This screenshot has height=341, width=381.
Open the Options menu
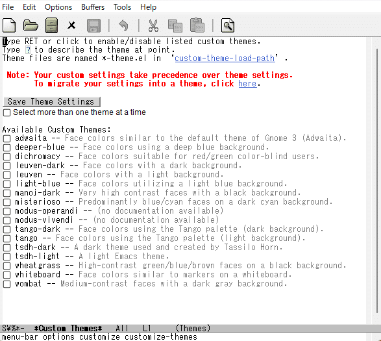58,7
